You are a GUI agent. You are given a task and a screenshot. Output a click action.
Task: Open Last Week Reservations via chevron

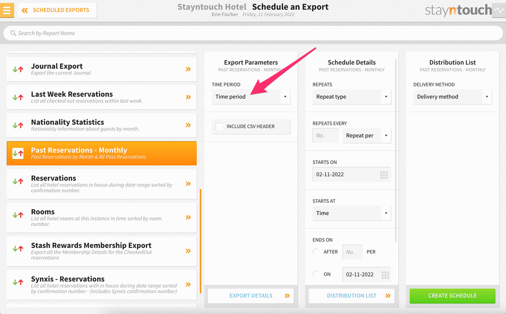click(x=188, y=97)
